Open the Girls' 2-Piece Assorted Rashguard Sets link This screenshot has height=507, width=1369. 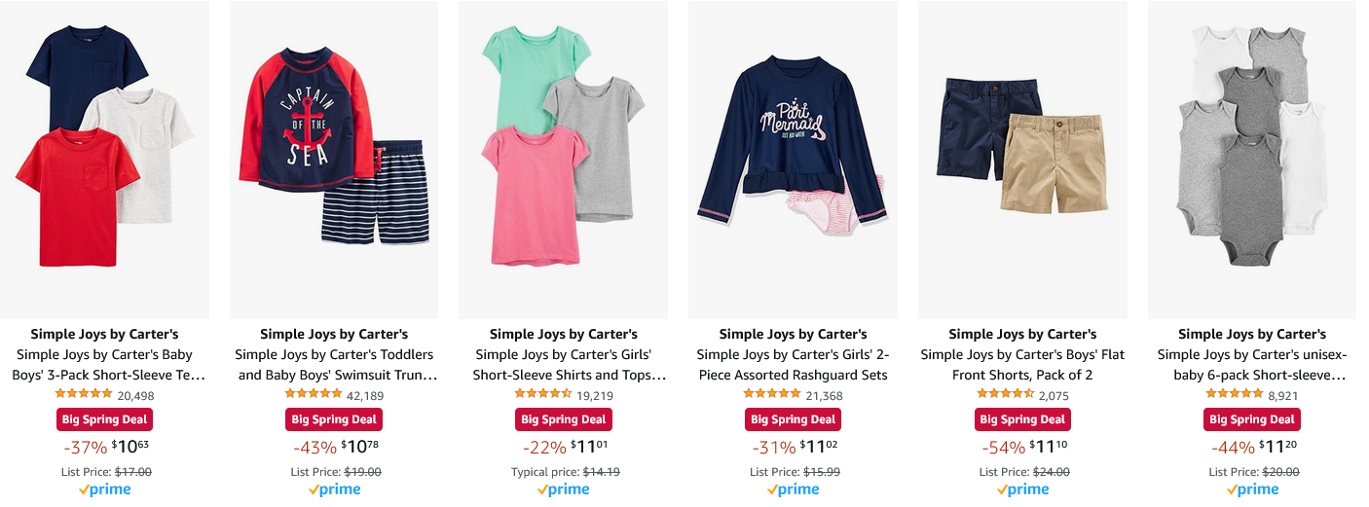click(793, 365)
